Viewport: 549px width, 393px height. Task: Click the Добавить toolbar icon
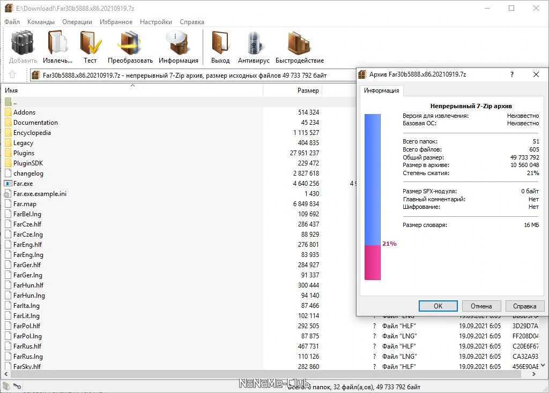pyautogui.click(x=23, y=43)
